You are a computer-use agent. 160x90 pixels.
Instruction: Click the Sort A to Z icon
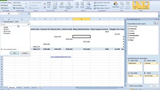[45, 4]
